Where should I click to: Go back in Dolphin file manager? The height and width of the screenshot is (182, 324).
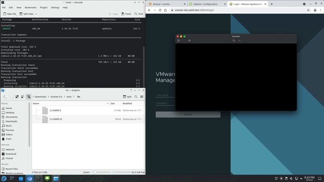point(5,97)
